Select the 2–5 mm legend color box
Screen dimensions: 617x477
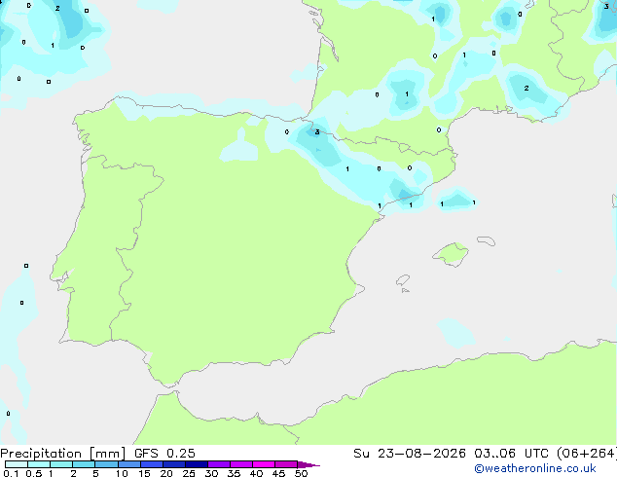84,464
